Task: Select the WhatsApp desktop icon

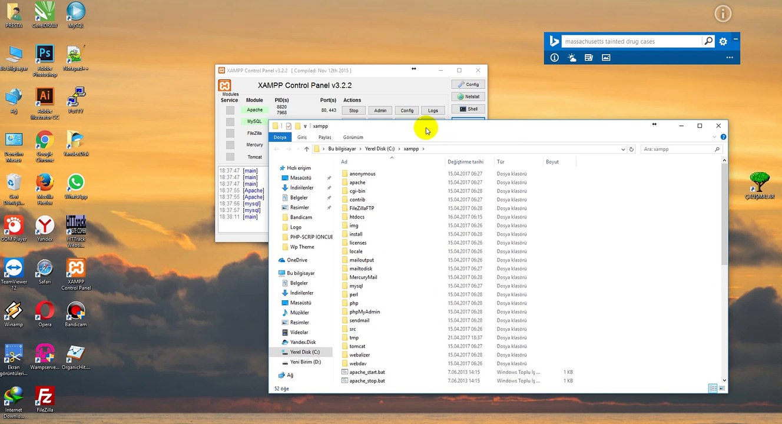Action: (x=75, y=187)
